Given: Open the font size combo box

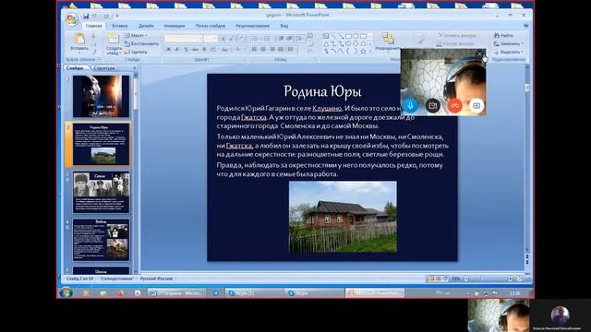Looking at the screenshot, I should click(x=211, y=39).
